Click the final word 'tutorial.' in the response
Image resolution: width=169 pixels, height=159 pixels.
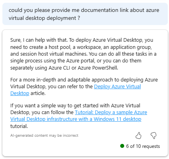pyautogui.click(x=19, y=126)
